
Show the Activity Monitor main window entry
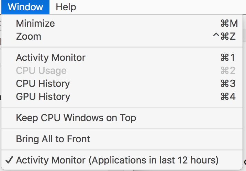click(51, 57)
